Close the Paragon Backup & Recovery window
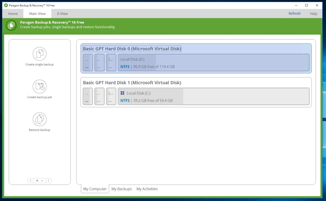 [x=317, y=5]
